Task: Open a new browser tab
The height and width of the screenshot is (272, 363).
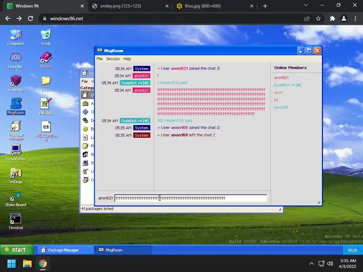Action: tap(265, 6)
